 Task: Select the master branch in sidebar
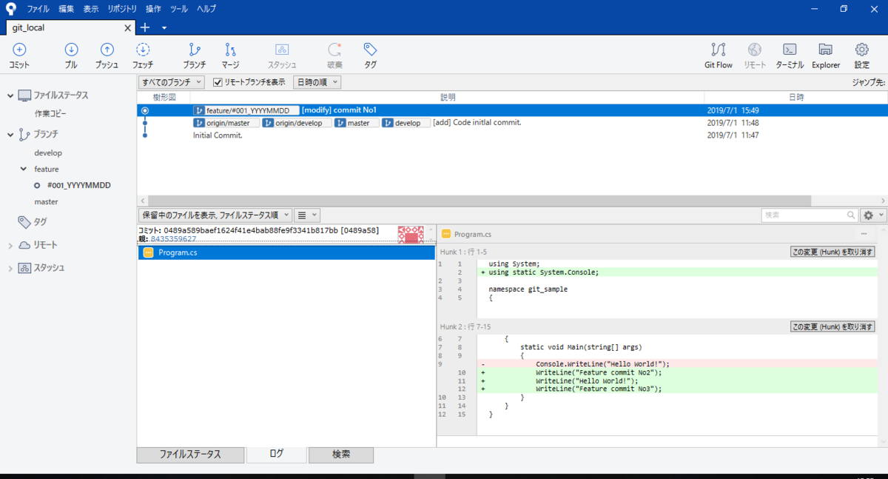pos(46,201)
